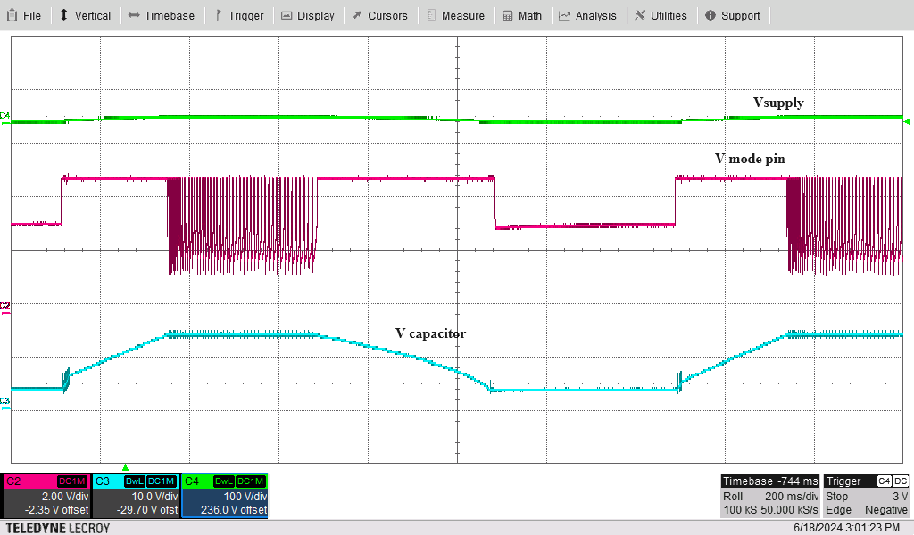Click the date and time display

tap(846, 528)
